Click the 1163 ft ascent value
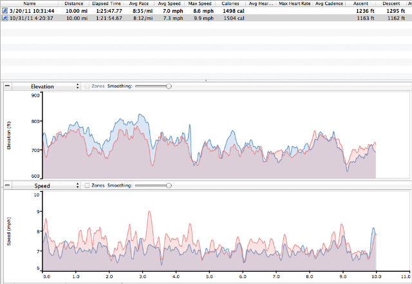The image size is (412, 284). pos(366,18)
